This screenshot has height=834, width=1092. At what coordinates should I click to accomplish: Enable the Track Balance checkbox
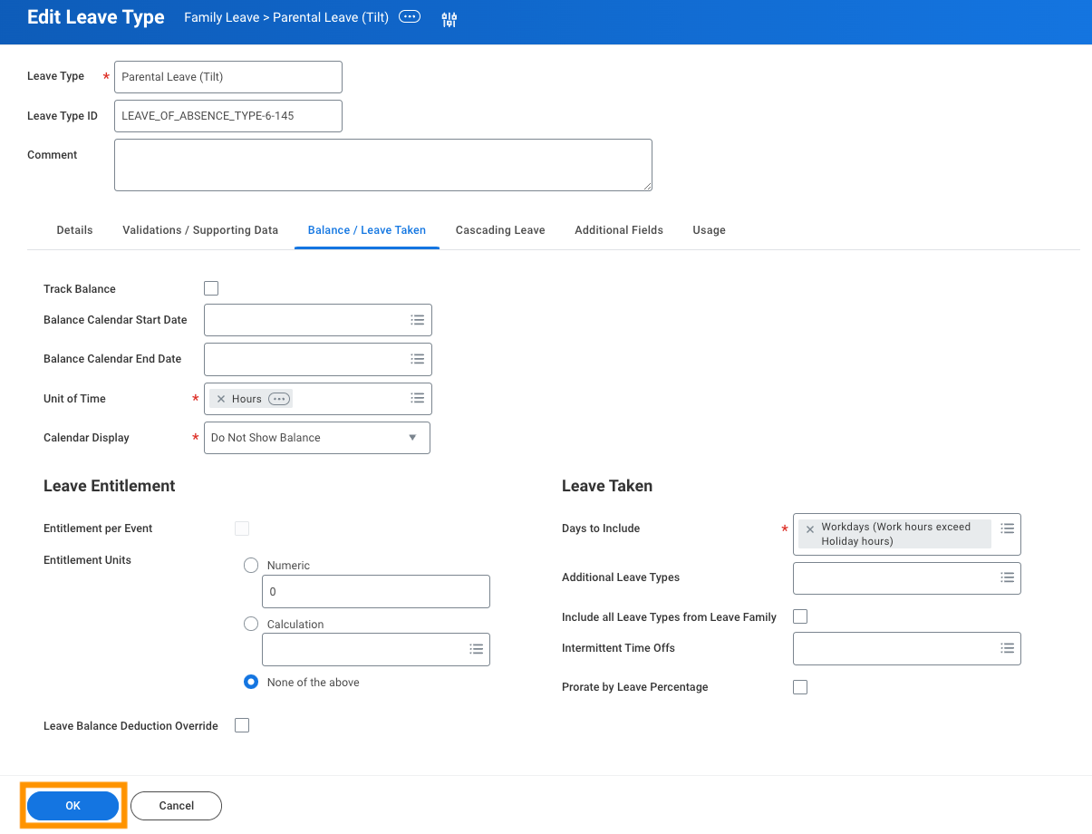tap(211, 288)
